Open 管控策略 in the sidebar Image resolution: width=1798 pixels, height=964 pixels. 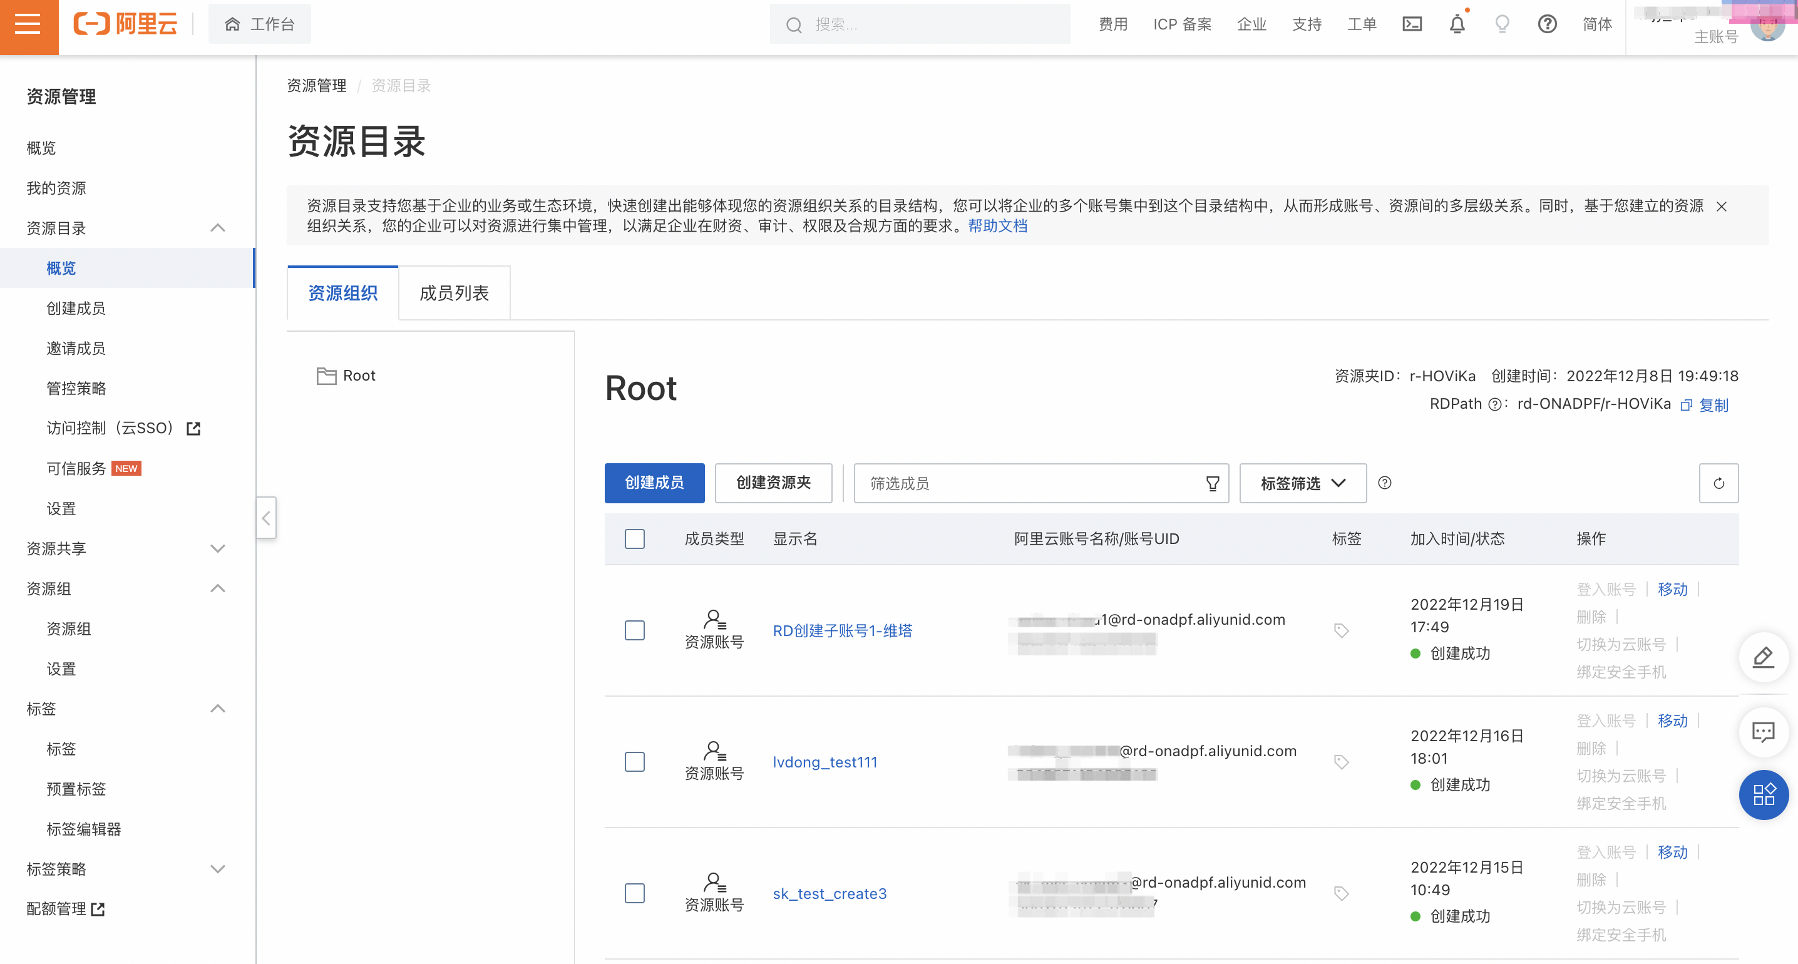click(76, 388)
